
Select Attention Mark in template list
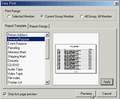tap(26, 52)
